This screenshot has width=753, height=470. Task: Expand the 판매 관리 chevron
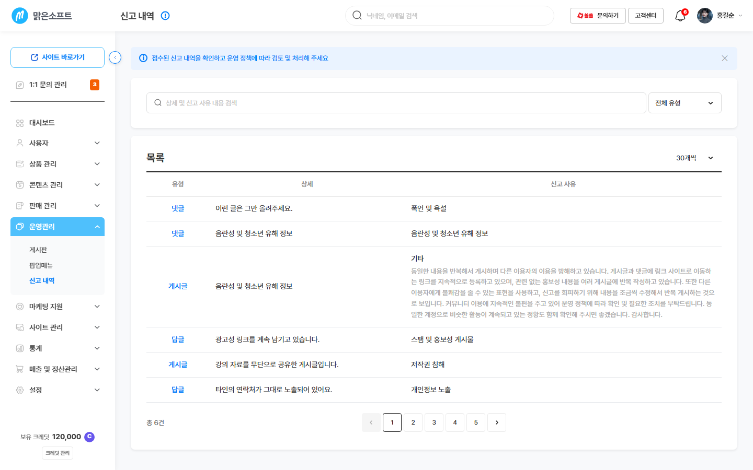click(97, 206)
